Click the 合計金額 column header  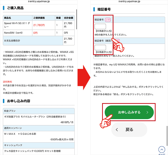(x=68, y=18)
